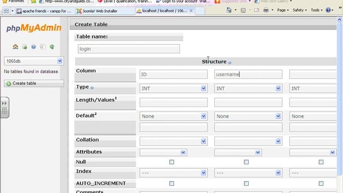Toggle Null checkbox for third column
The image size is (343, 193).
click(x=321, y=162)
